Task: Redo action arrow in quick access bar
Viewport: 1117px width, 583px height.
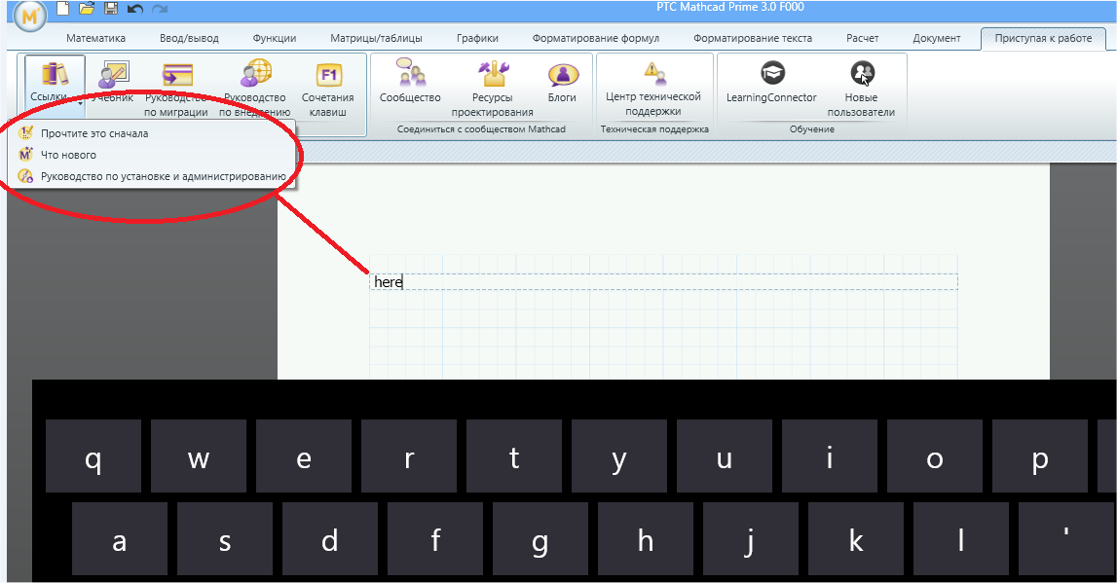Action: click(x=160, y=10)
